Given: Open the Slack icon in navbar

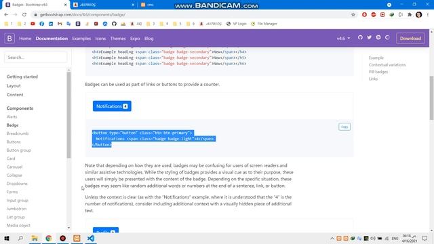Looking at the screenshot, I should (x=378, y=37).
